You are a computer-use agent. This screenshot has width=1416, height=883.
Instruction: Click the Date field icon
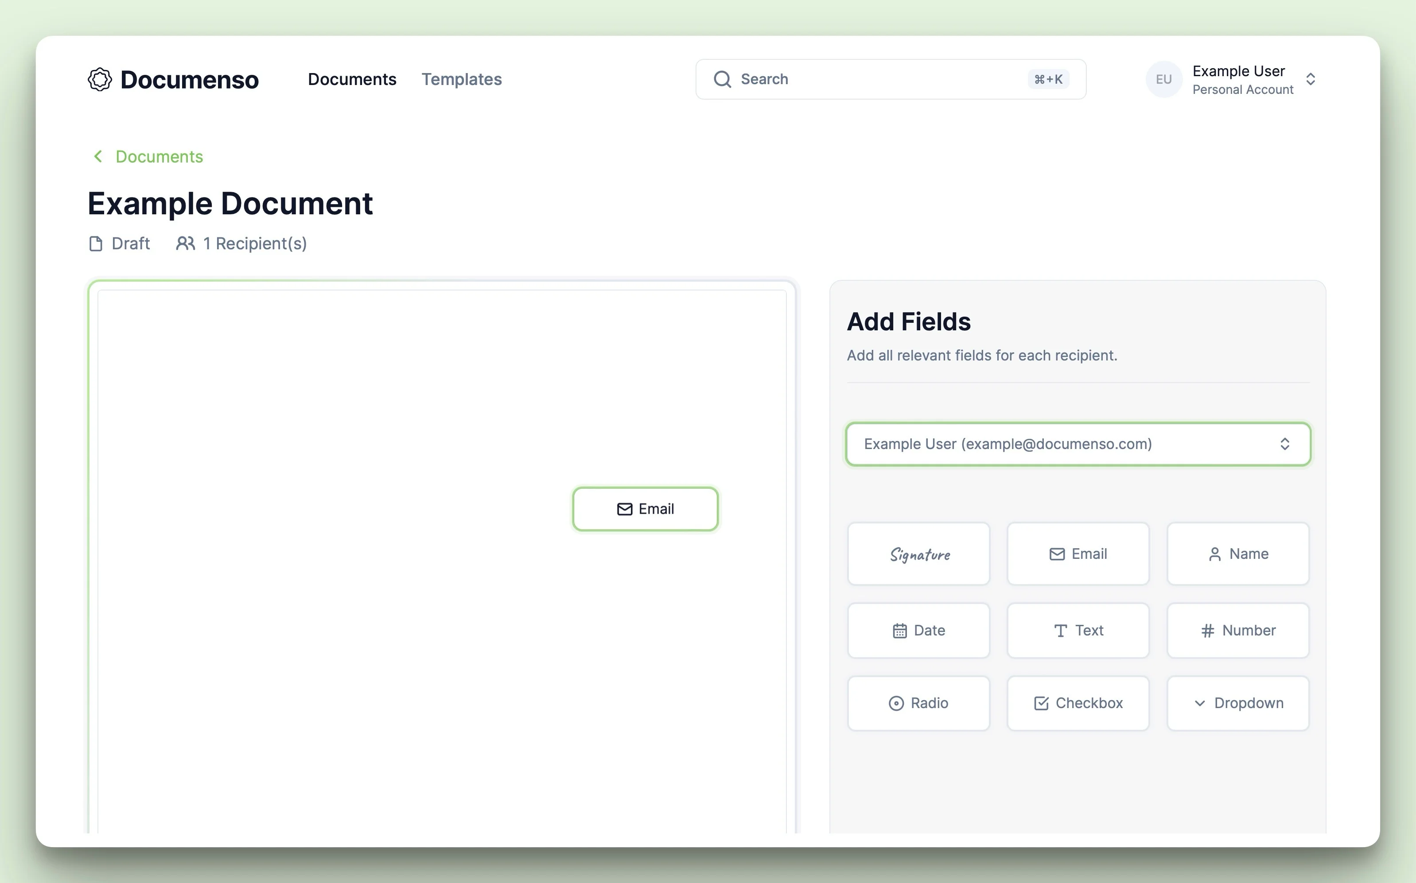[x=900, y=630]
